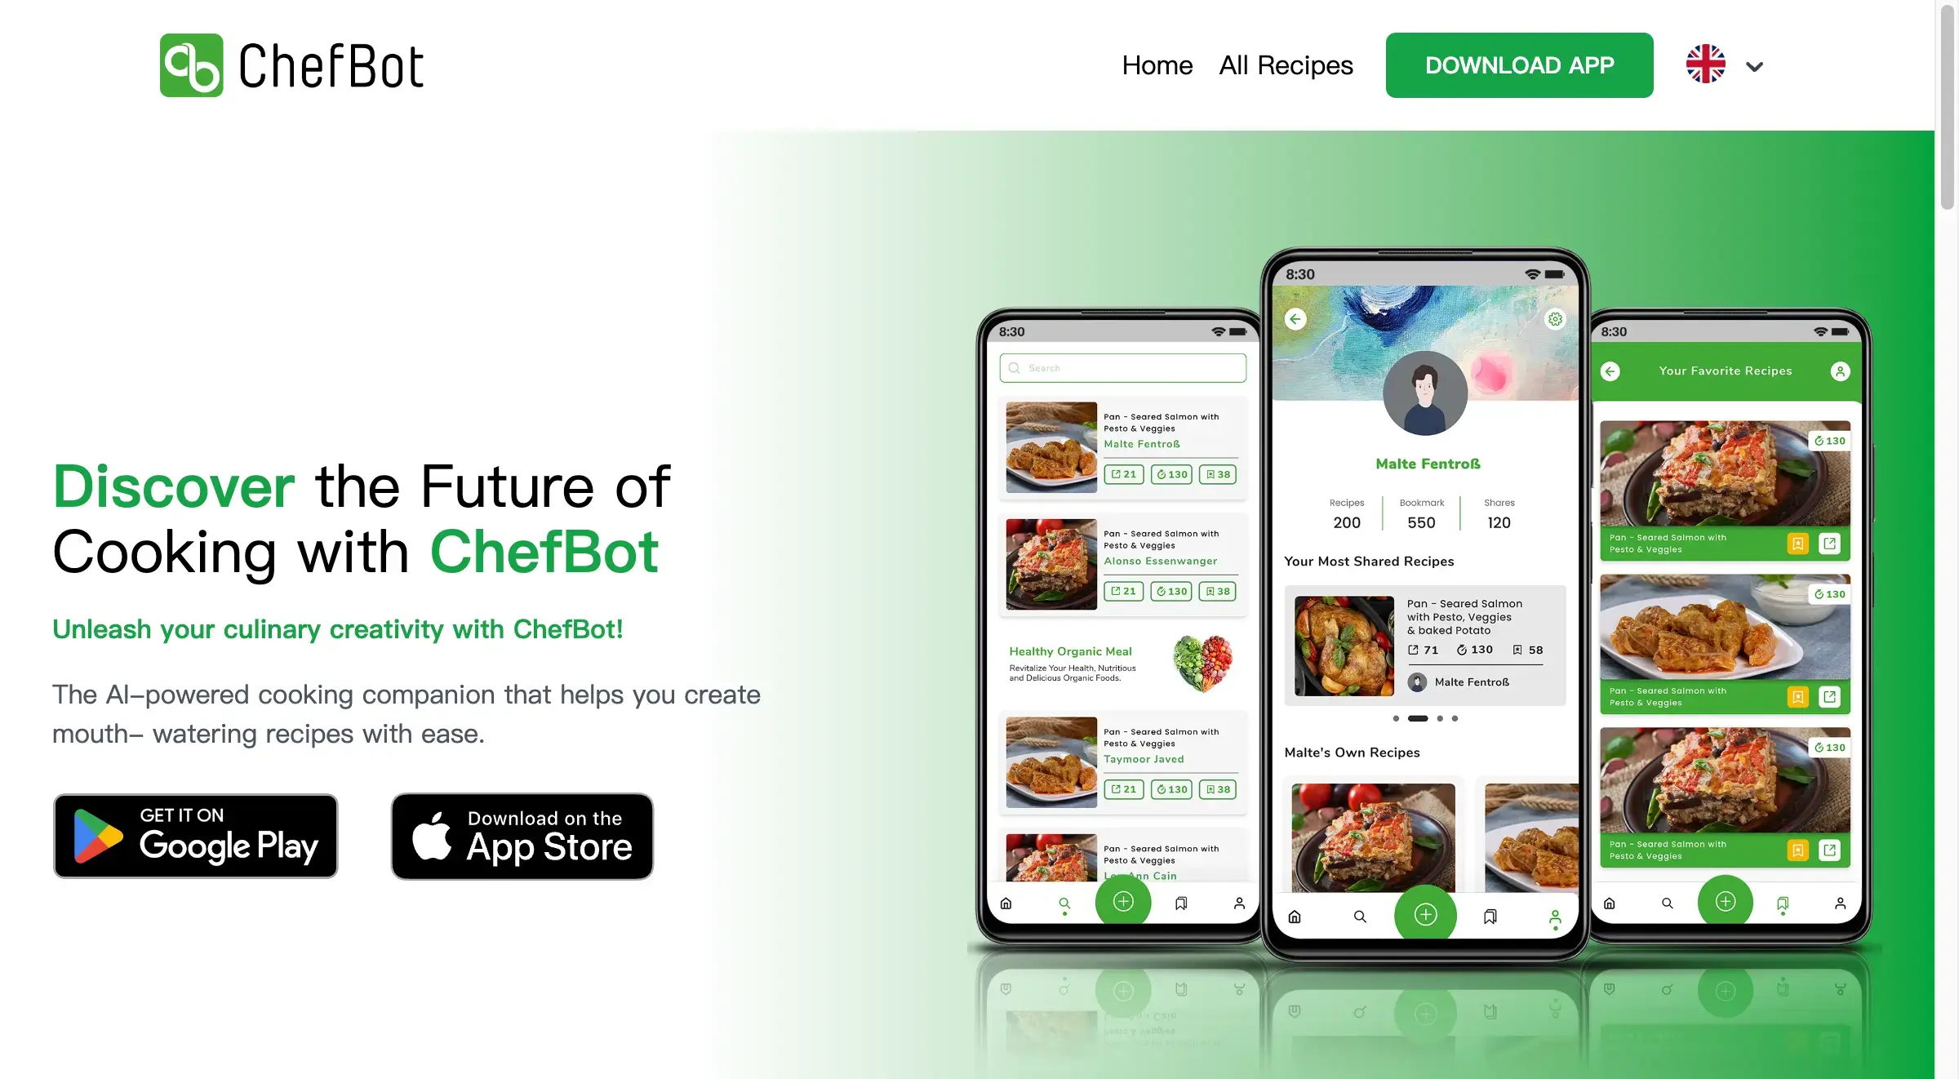Viewport: 1959px width, 1079px height.
Task: Click the search input field on left phone
Action: [x=1121, y=370]
